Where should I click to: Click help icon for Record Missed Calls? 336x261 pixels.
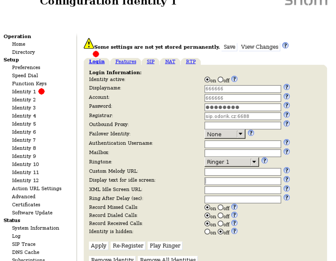coord(234,207)
